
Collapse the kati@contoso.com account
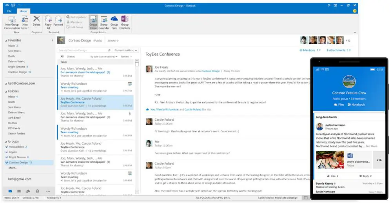[x=6, y=84]
